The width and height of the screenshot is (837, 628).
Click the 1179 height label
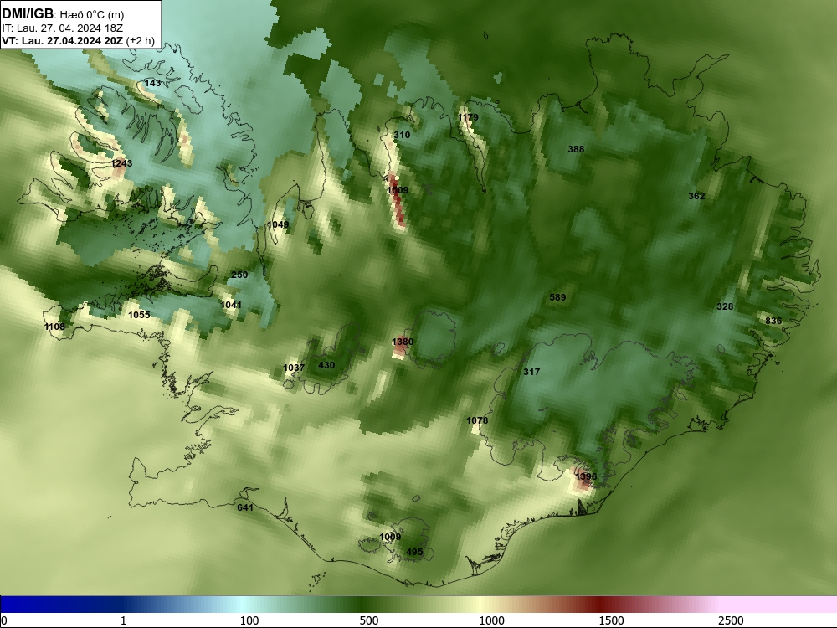pos(468,117)
